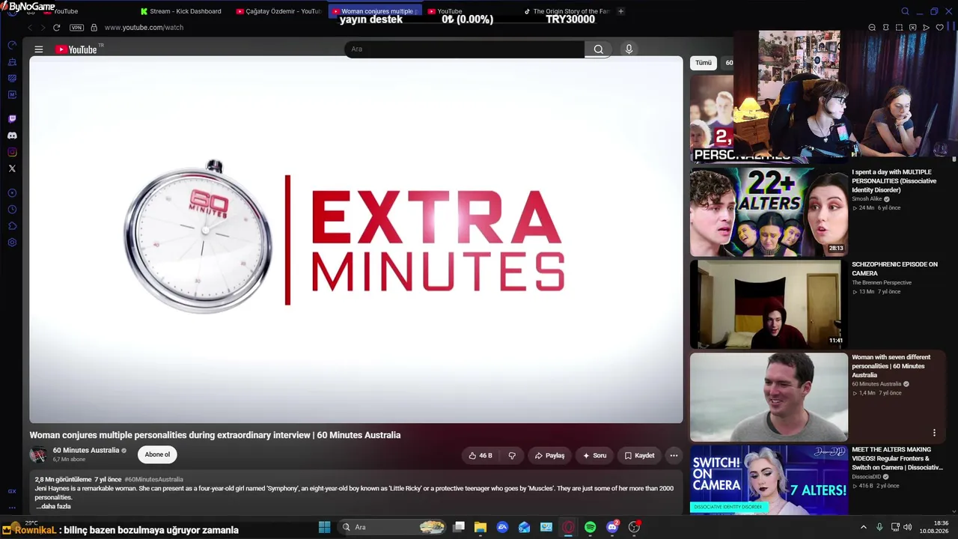Open I spent a day with MULTIPLE PERSONALITIES title
This screenshot has width=958, height=539.
click(894, 181)
